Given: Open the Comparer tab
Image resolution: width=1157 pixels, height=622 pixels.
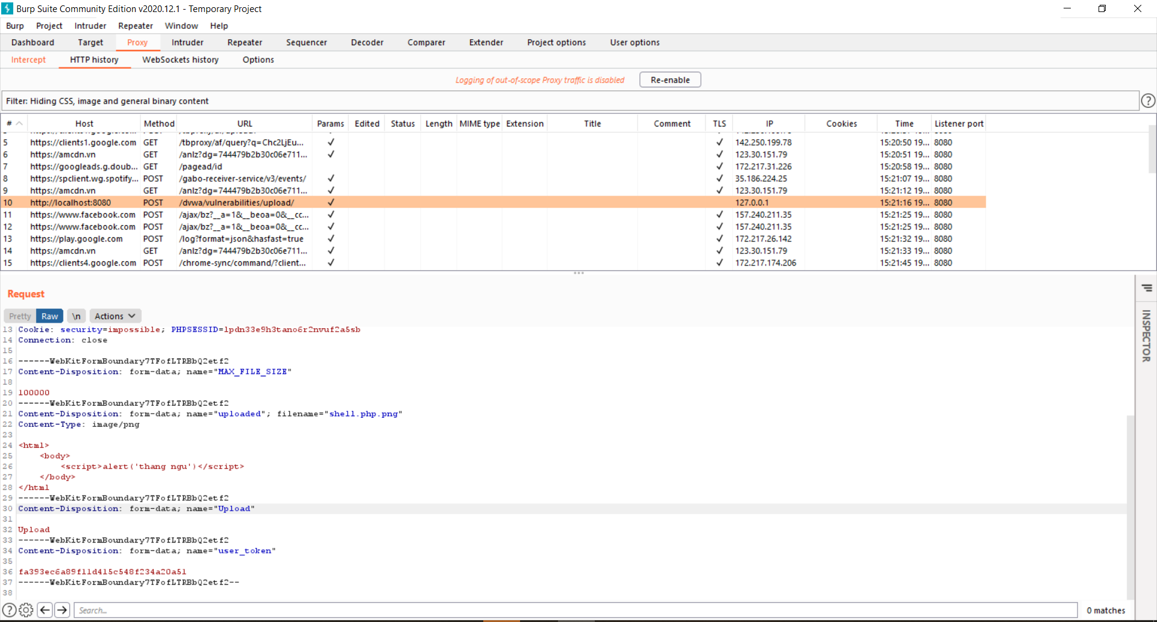Looking at the screenshot, I should pos(426,42).
